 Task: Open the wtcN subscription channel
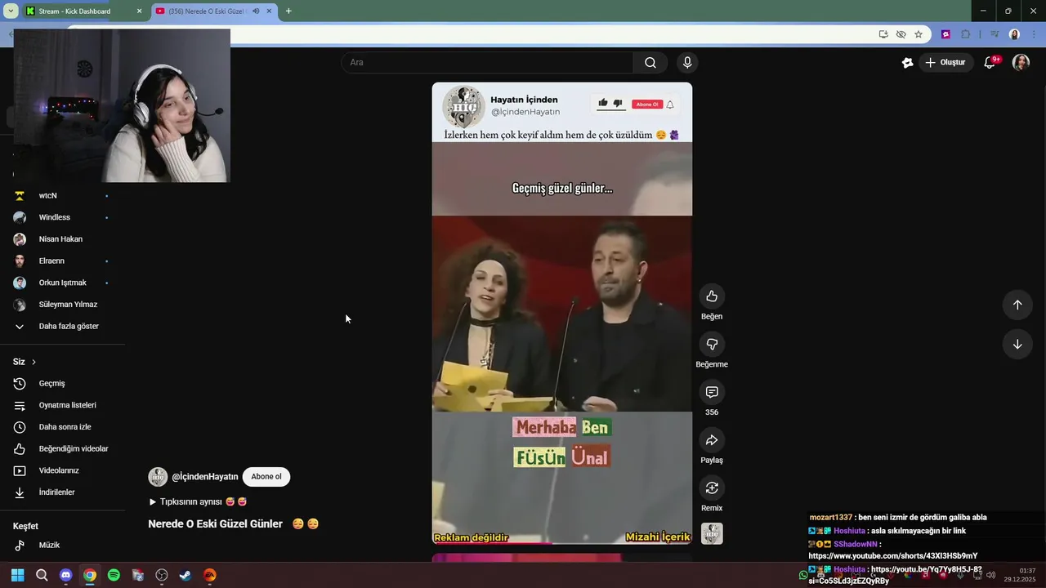[61, 196]
